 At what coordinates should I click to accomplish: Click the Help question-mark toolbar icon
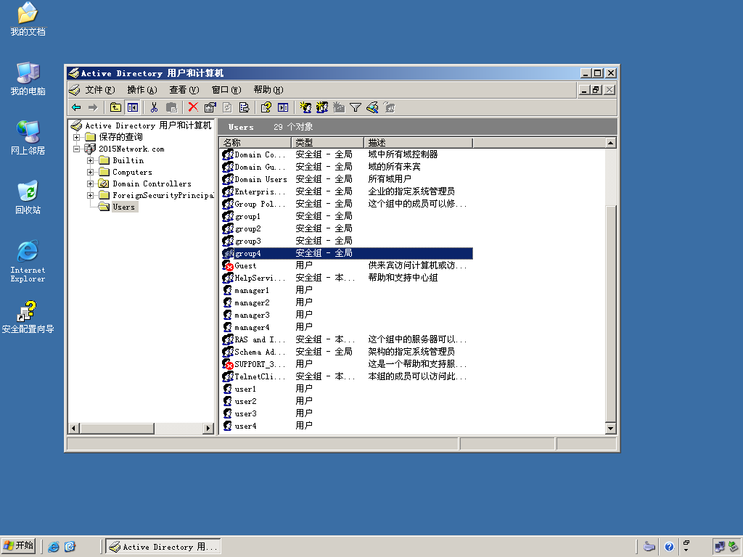coord(266,107)
